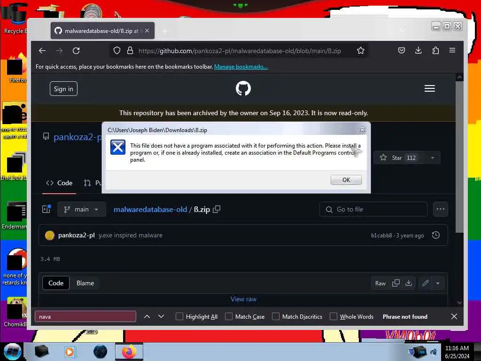Enable the Whole Words checkbox
The height and width of the screenshot is (361, 481).
point(333,316)
